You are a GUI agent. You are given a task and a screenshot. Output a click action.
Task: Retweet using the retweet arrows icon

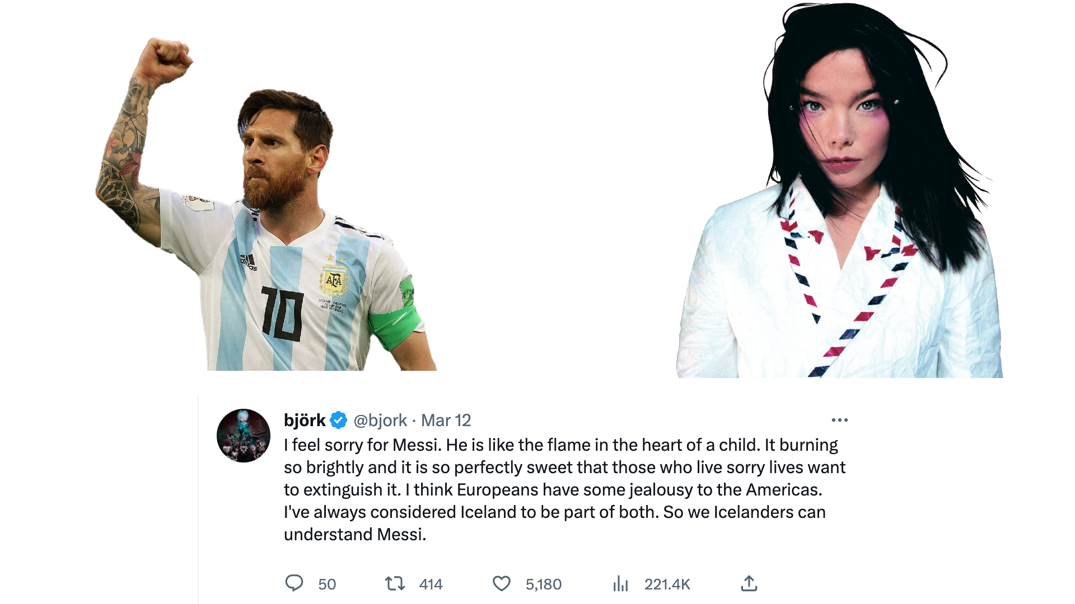pos(395,584)
